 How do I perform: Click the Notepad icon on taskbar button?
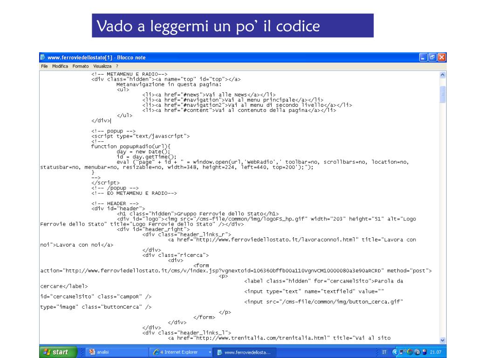(220, 352)
